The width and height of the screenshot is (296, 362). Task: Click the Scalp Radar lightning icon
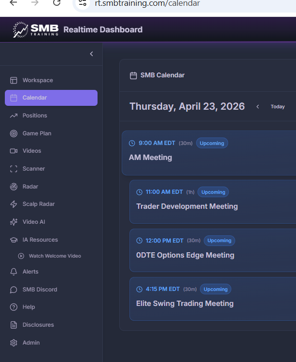[14, 204]
